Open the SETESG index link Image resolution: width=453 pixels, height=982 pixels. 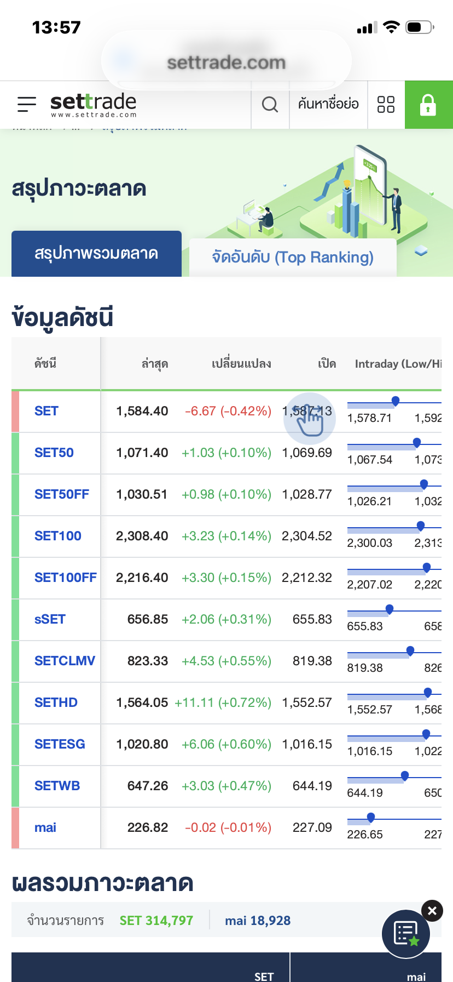(x=60, y=744)
